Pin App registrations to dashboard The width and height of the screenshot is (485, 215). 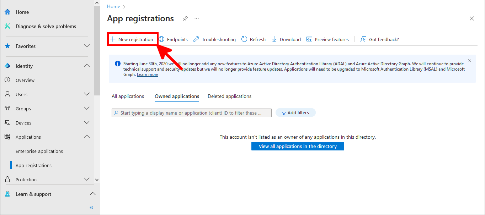(x=185, y=18)
